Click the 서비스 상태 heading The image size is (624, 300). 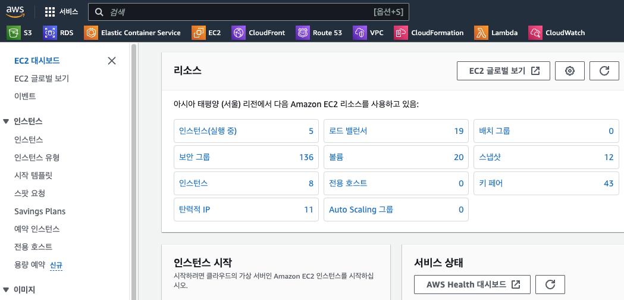[439, 262]
